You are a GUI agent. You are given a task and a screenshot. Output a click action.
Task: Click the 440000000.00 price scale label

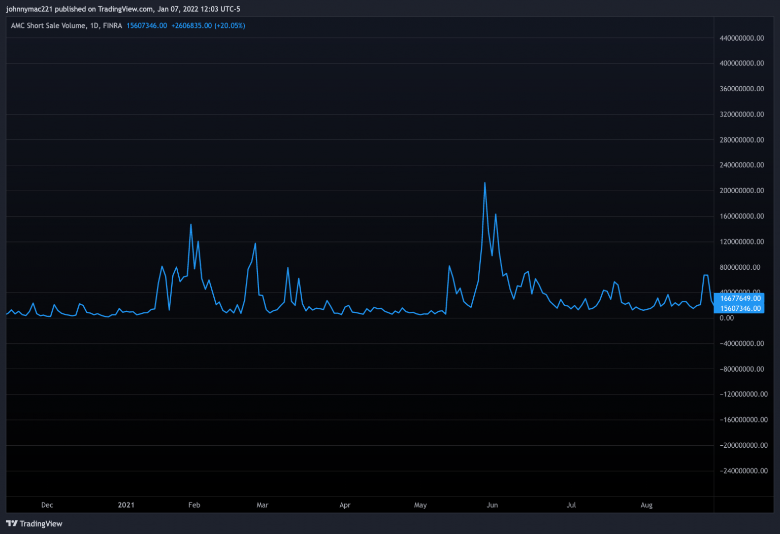coord(741,38)
